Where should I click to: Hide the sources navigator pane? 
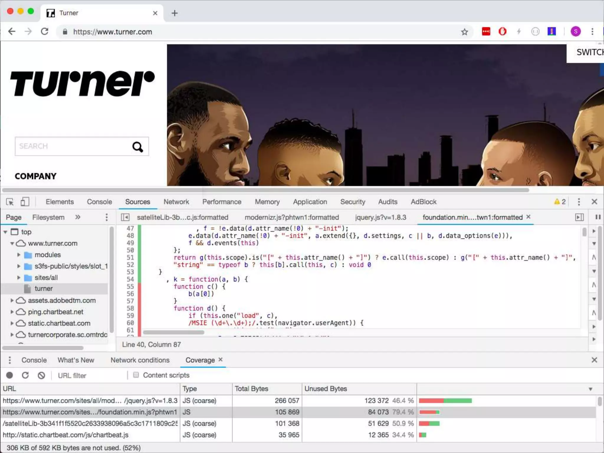click(125, 217)
